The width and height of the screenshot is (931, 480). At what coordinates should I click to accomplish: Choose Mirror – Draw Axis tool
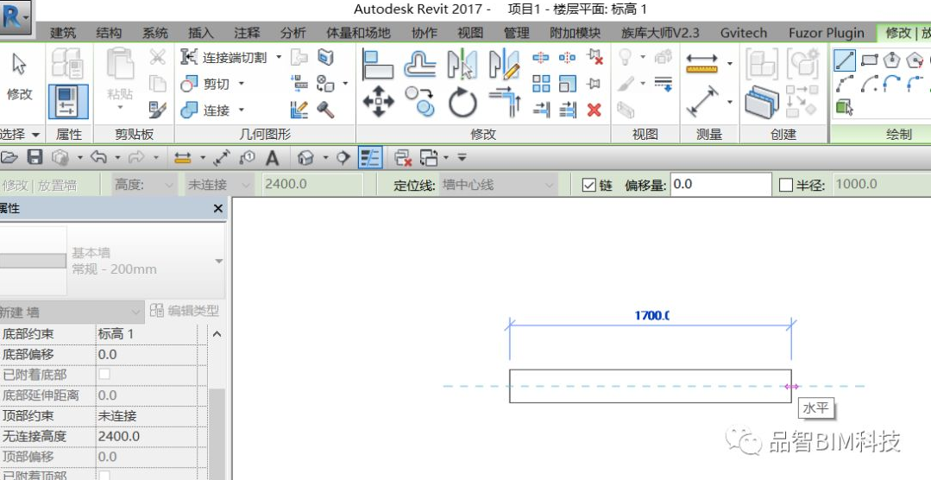click(x=504, y=65)
